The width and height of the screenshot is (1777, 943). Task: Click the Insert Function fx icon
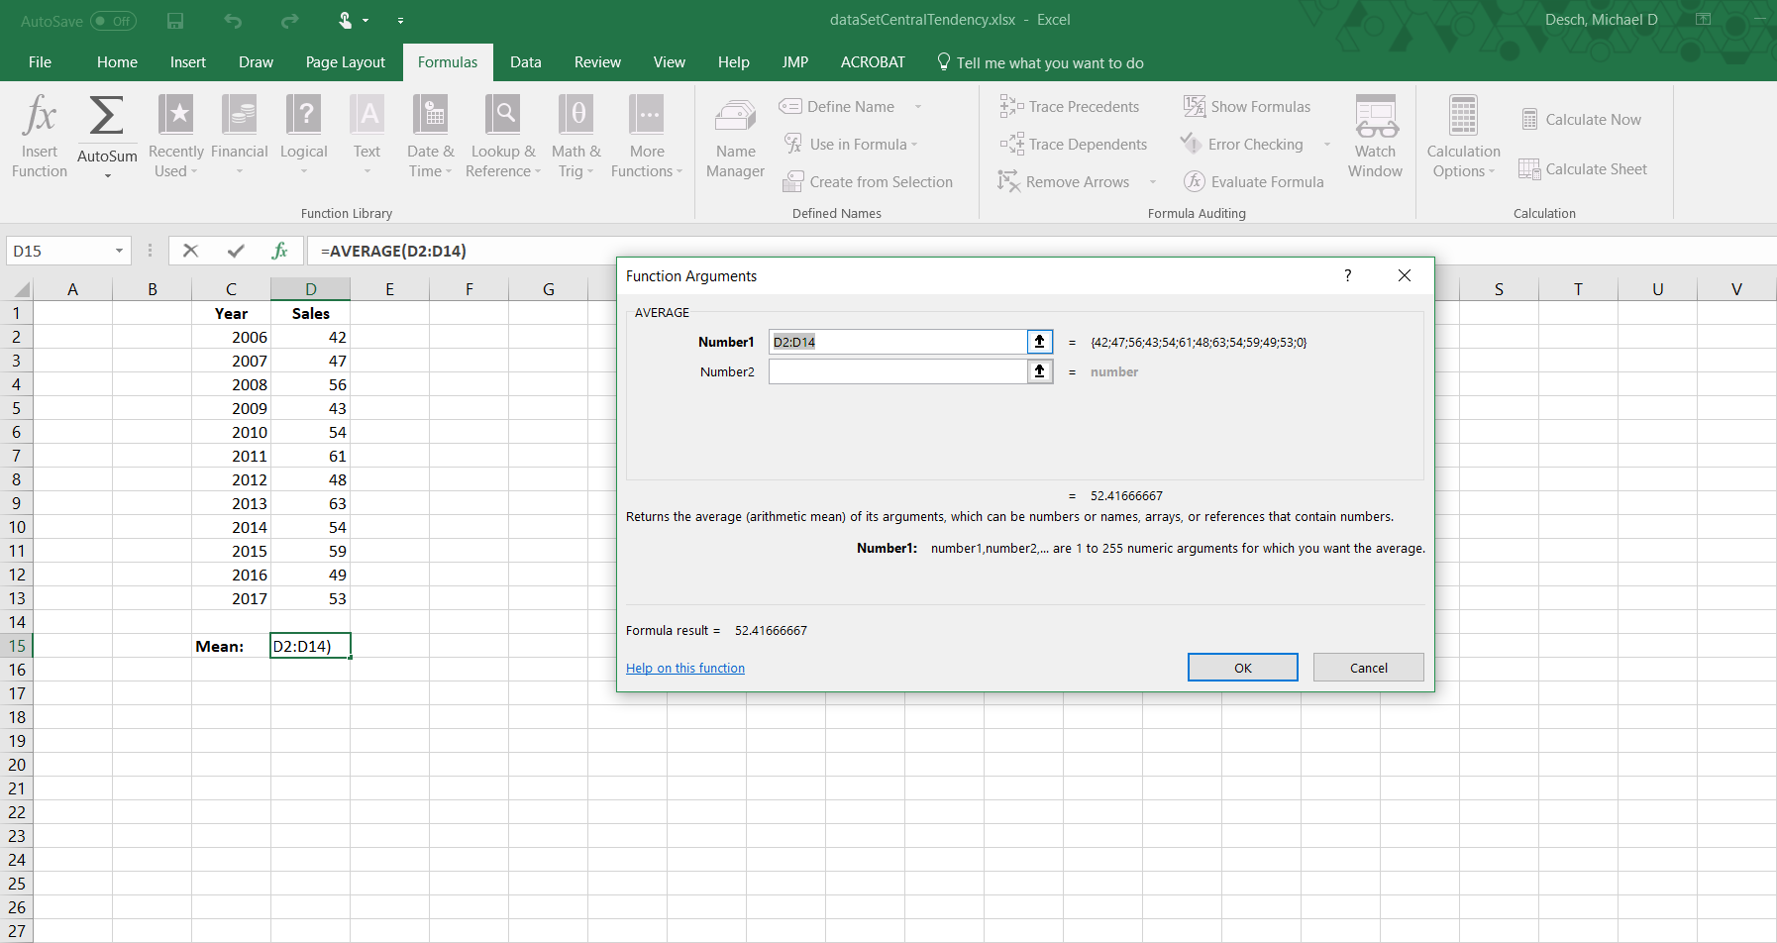(40, 117)
